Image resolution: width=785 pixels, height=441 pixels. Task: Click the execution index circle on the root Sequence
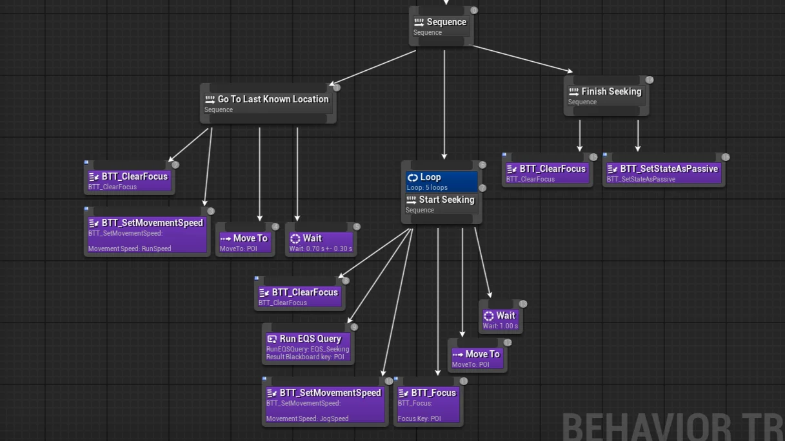click(473, 10)
